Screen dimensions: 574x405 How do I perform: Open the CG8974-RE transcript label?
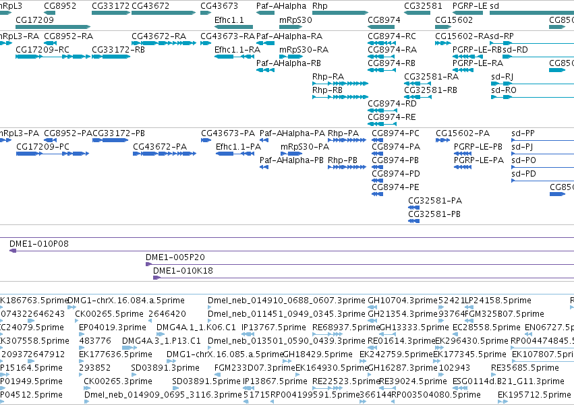pos(392,117)
